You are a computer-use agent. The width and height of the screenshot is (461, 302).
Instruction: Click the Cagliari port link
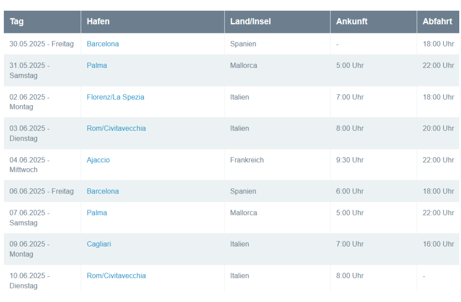tap(99, 244)
